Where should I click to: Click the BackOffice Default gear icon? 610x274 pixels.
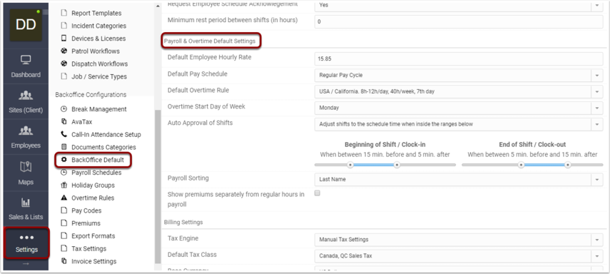[x=63, y=160]
